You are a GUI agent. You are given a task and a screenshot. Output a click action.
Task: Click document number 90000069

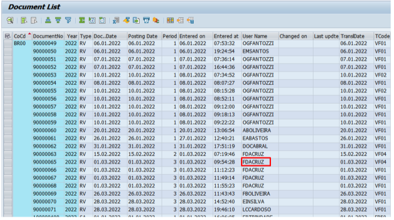click(45, 194)
